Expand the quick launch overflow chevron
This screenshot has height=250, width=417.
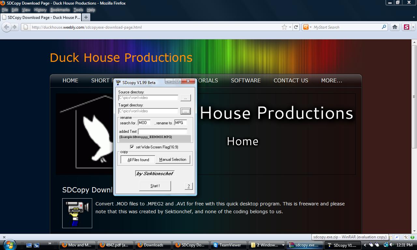click(50, 243)
